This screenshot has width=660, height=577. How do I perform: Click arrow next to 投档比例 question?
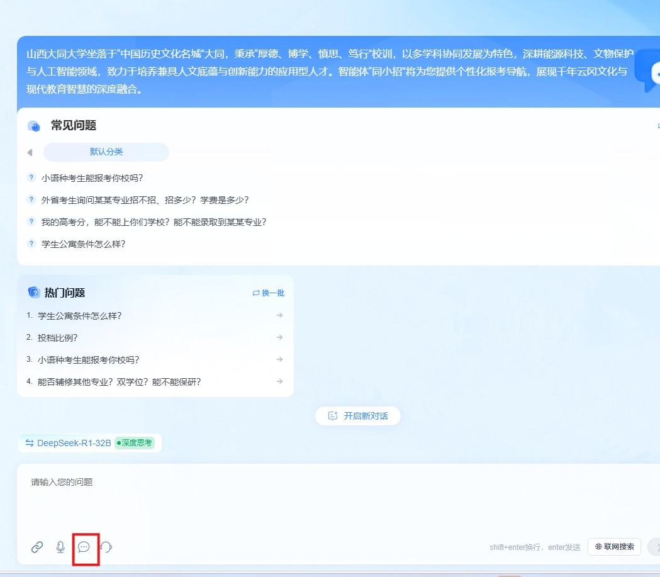(x=279, y=337)
